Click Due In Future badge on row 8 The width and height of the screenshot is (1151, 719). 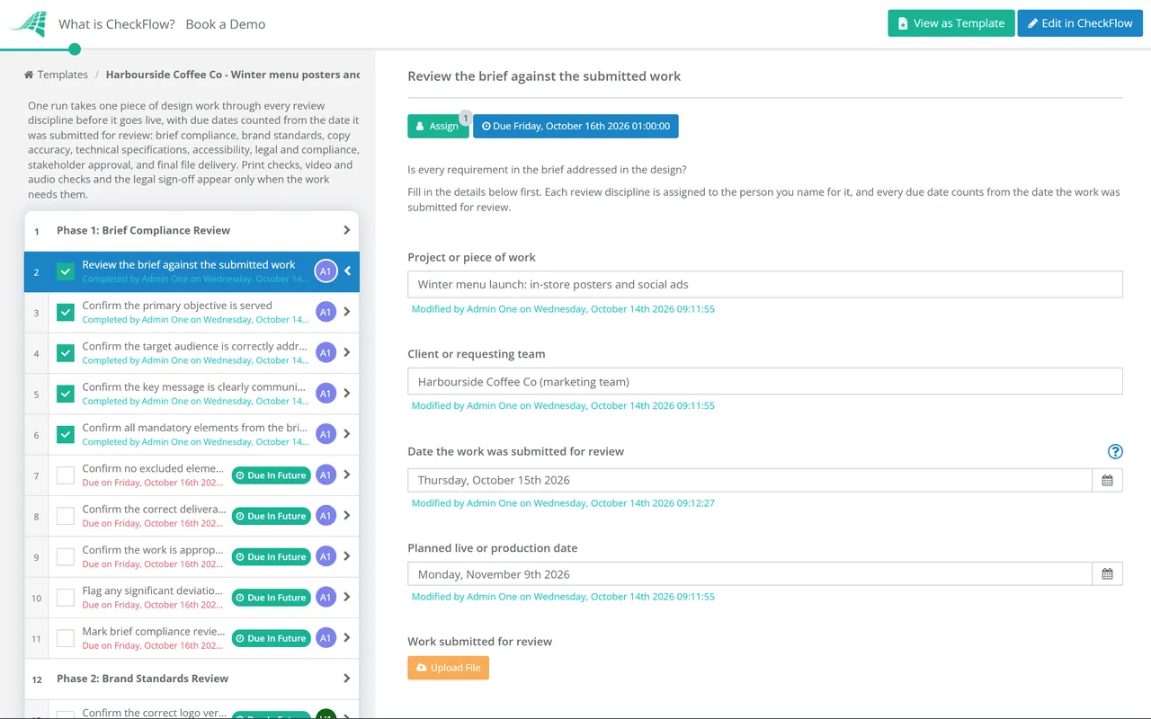pos(271,516)
